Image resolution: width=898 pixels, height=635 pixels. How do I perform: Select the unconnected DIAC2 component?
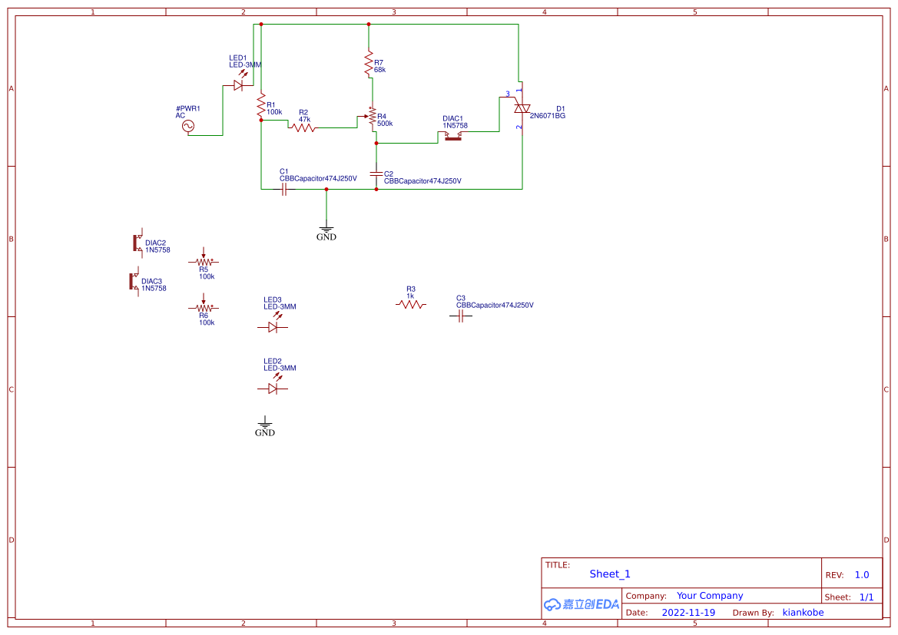[x=138, y=243]
